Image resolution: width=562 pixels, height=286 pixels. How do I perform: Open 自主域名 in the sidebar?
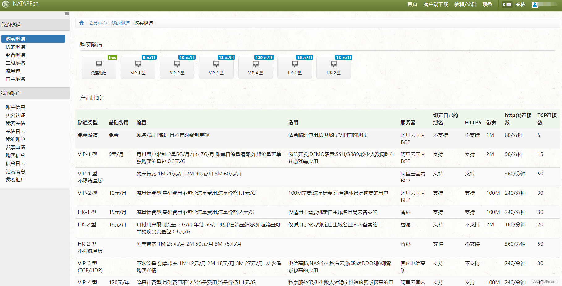click(x=15, y=79)
